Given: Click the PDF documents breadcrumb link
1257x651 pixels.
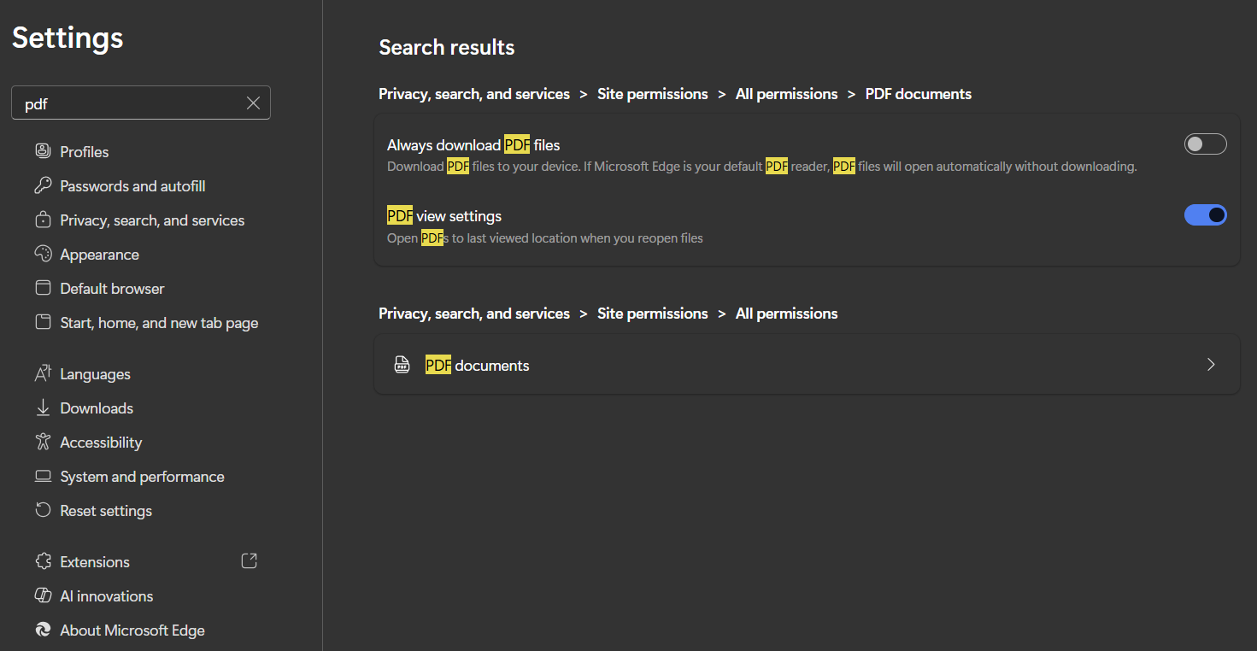Looking at the screenshot, I should [919, 94].
